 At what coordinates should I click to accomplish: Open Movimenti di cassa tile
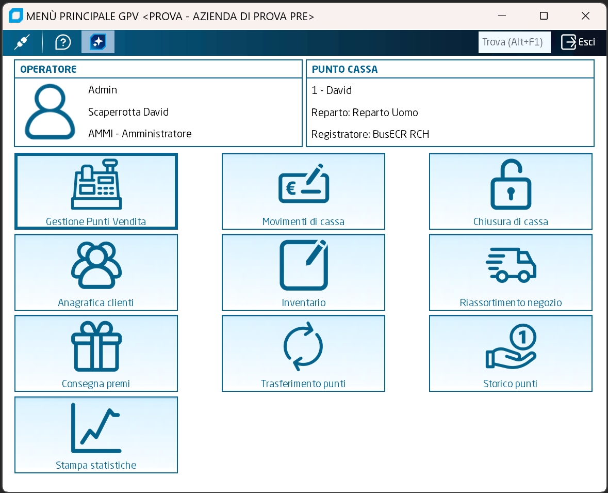[x=303, y=190]
